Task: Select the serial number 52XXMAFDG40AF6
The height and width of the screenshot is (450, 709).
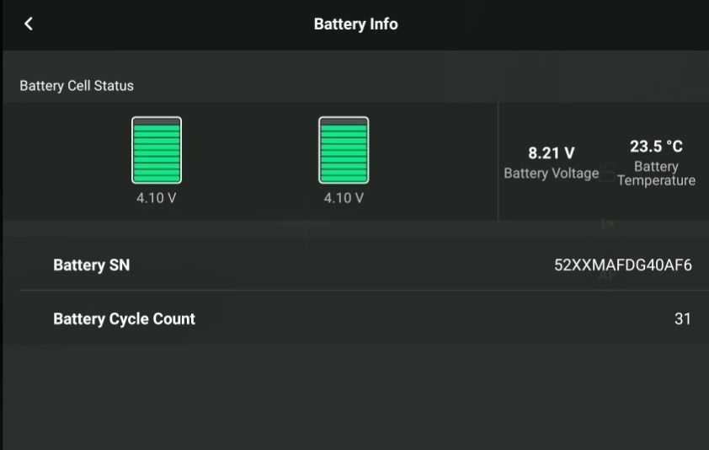Action: coord(622,265)
